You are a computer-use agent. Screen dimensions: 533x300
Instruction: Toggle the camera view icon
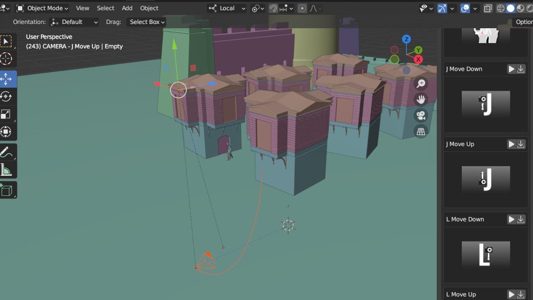421,115
